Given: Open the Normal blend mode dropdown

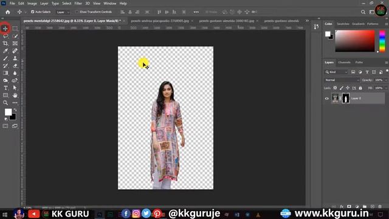Looking at the screenshot, I should [342, 80].
